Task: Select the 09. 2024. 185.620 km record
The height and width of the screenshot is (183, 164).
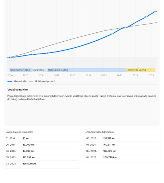Action: coord(122,151)
